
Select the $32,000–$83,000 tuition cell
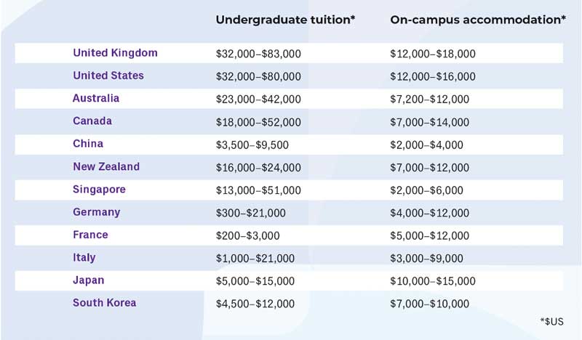[258, 54]
